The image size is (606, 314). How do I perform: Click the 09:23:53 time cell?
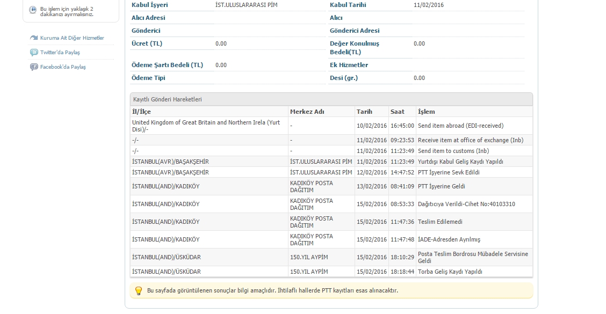pyautogui.click(x=402, y=140)
